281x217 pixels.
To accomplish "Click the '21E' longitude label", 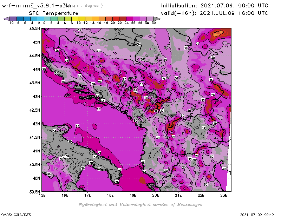I will pyautogui.click(x=178, y=195).
